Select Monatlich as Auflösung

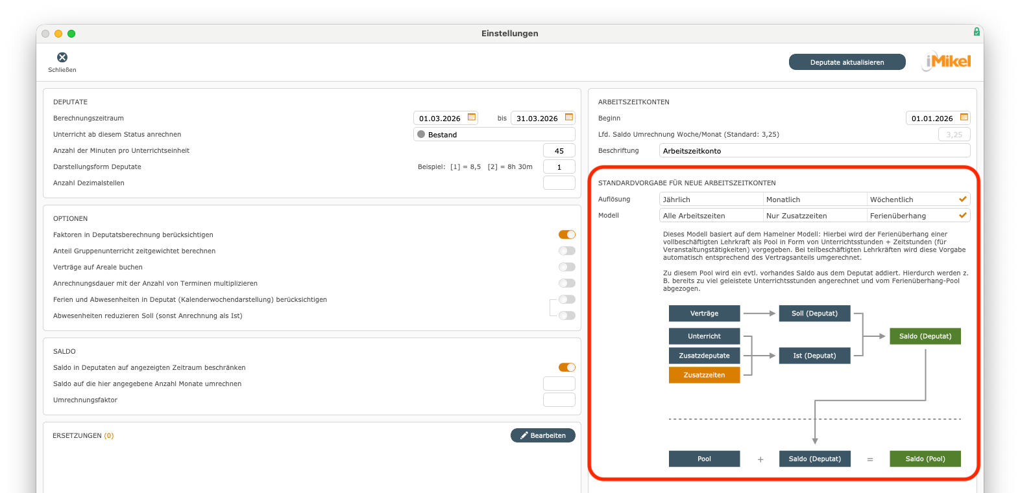814,200
